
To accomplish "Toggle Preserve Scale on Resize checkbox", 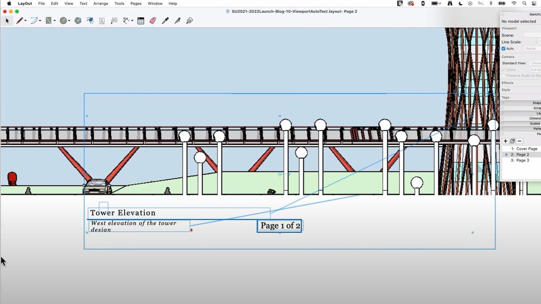I will tap(504, 76).
